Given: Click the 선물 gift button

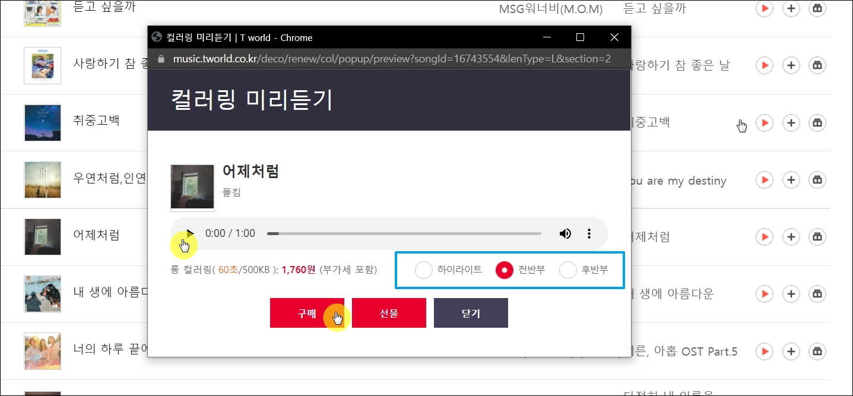Looking at the screenshot, I should point(389,313).
